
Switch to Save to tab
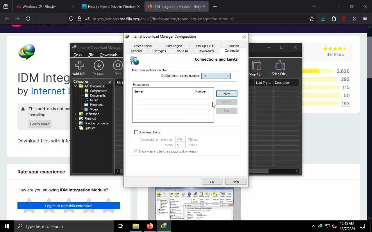[183, 51]
